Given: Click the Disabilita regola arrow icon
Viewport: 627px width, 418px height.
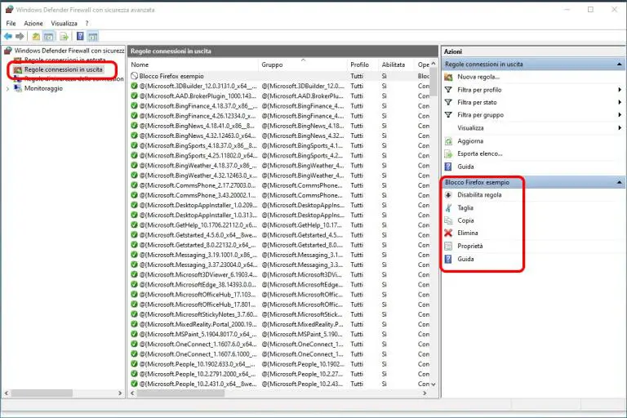Looking at the screenshot, I should pos(449,195).
